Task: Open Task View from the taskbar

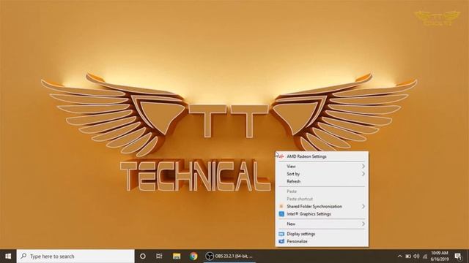Action: [159, 256]
